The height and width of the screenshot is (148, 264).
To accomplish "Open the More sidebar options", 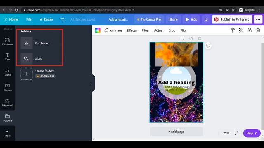I will 7,133.
